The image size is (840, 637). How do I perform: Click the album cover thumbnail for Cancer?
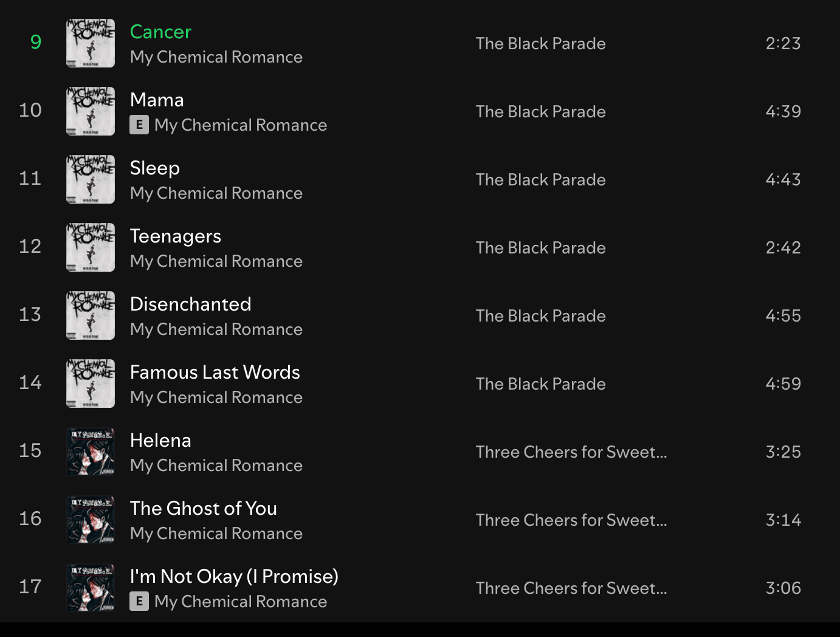coord(91,43)
